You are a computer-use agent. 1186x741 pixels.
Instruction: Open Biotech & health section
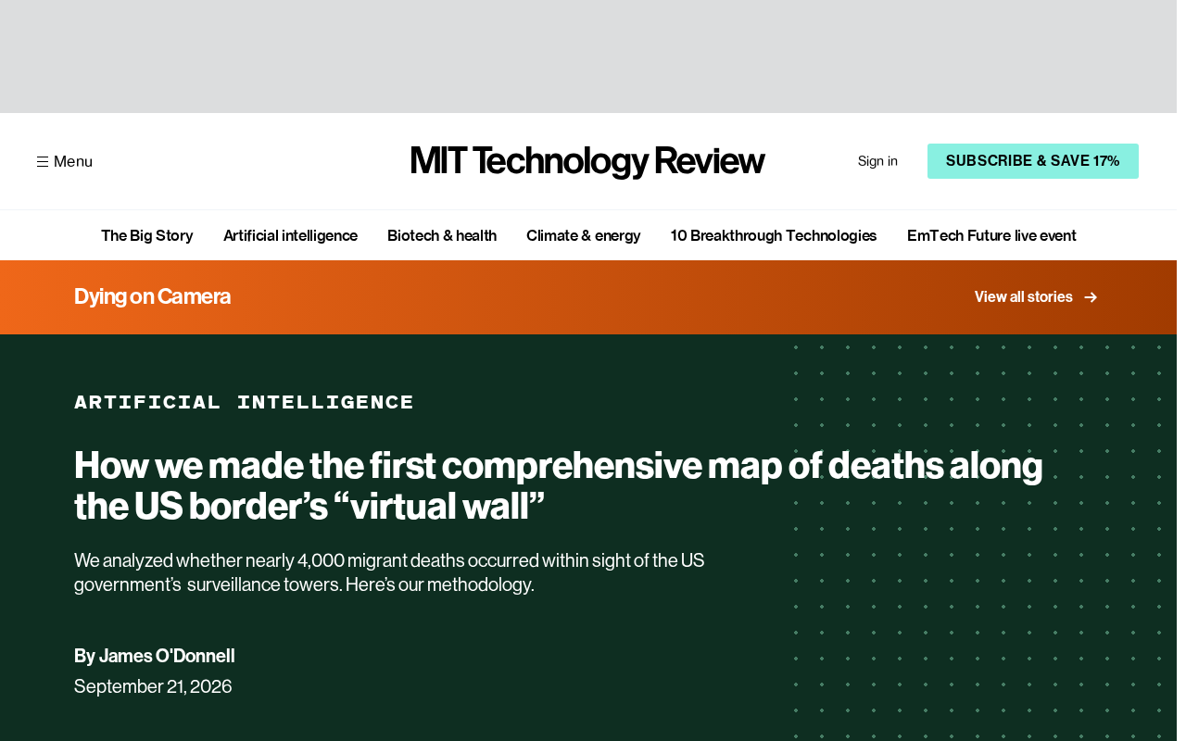442,235
